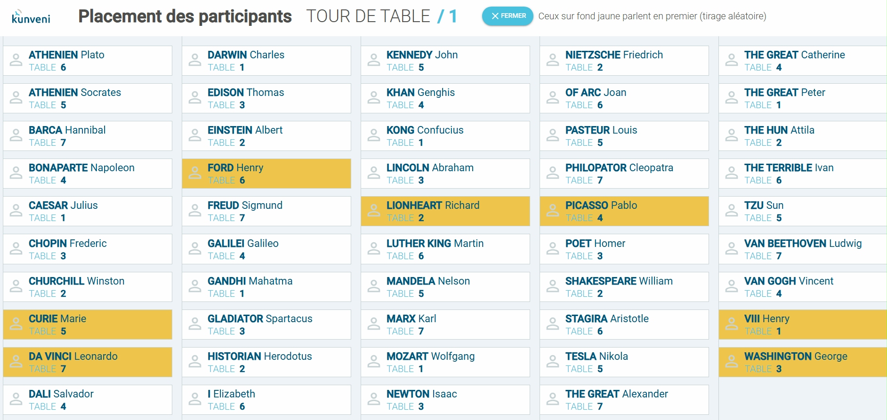
Task: Click the TABLE 7 label under BARCA Hannibal
Action: [48, 143]
